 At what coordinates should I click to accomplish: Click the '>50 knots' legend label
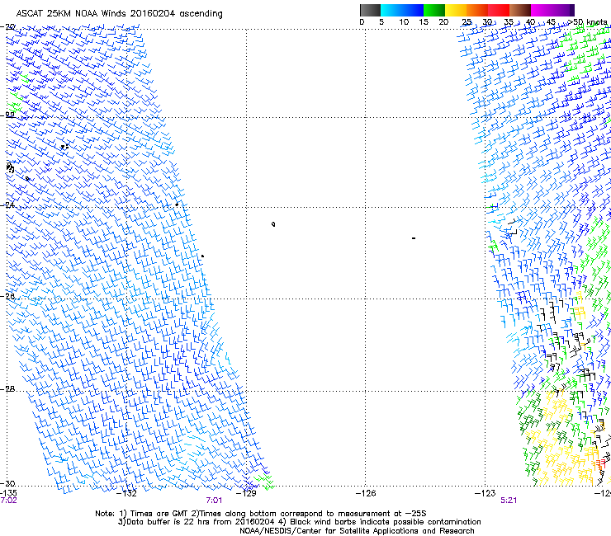588,22
